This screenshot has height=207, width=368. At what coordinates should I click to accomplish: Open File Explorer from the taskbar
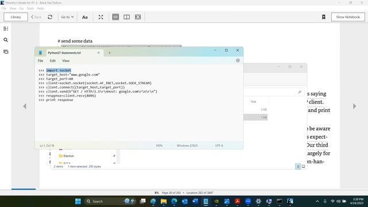pyautogui.click(x=163, y=201)
